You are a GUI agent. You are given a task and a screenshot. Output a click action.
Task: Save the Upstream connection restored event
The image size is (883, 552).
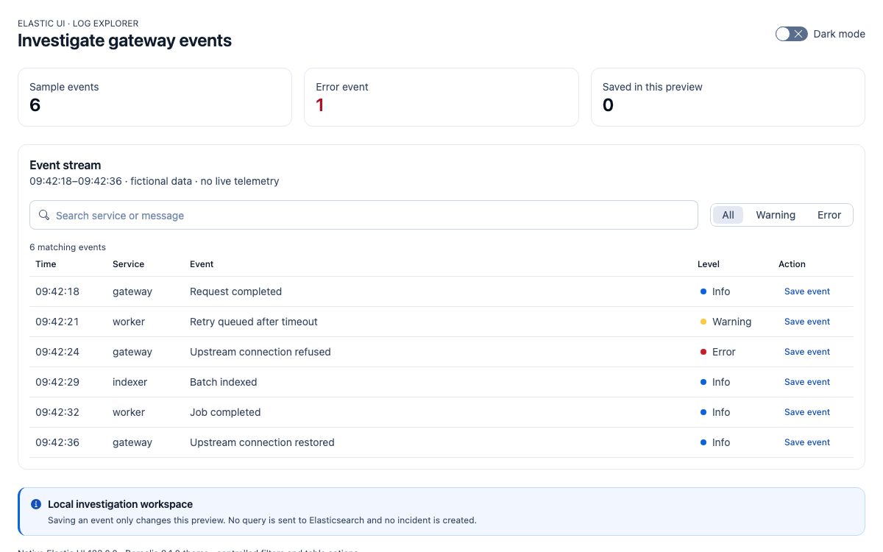(807, 442)
